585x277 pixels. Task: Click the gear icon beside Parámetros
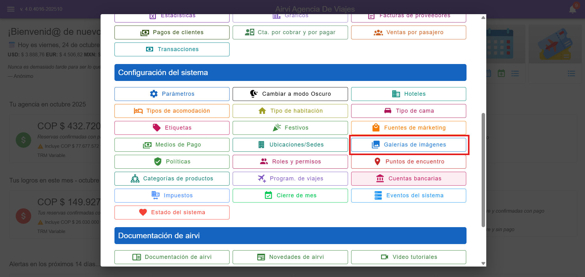(154, 94)
